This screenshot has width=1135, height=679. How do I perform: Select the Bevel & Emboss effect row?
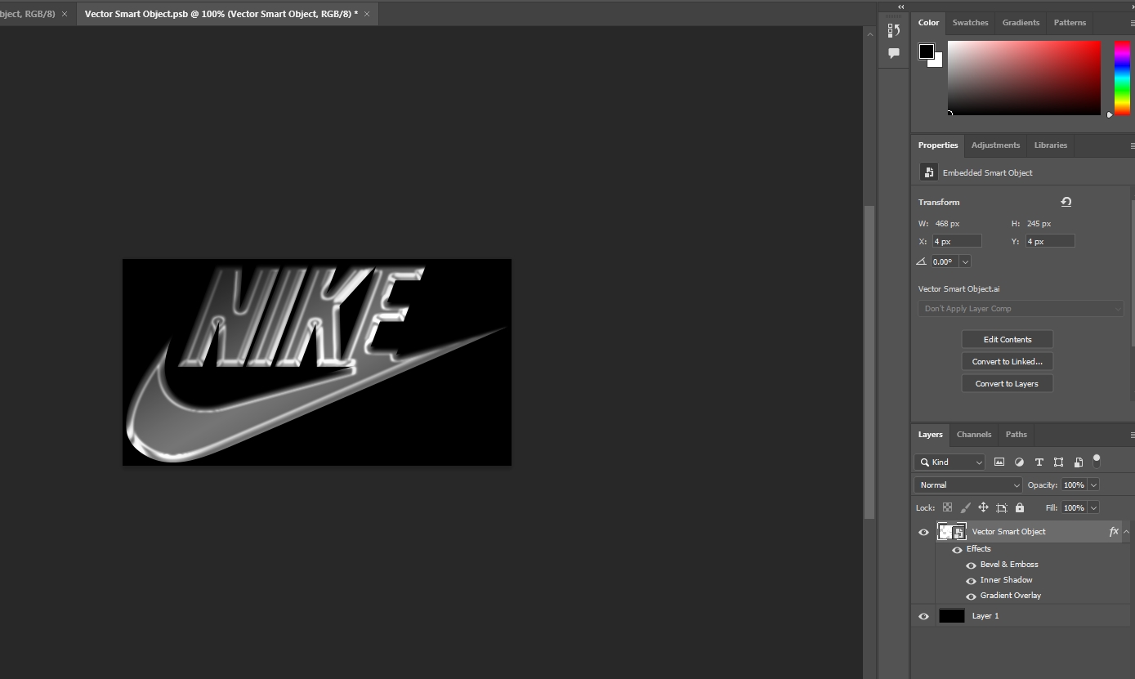pyautogui.click(x=1009, y=565)
